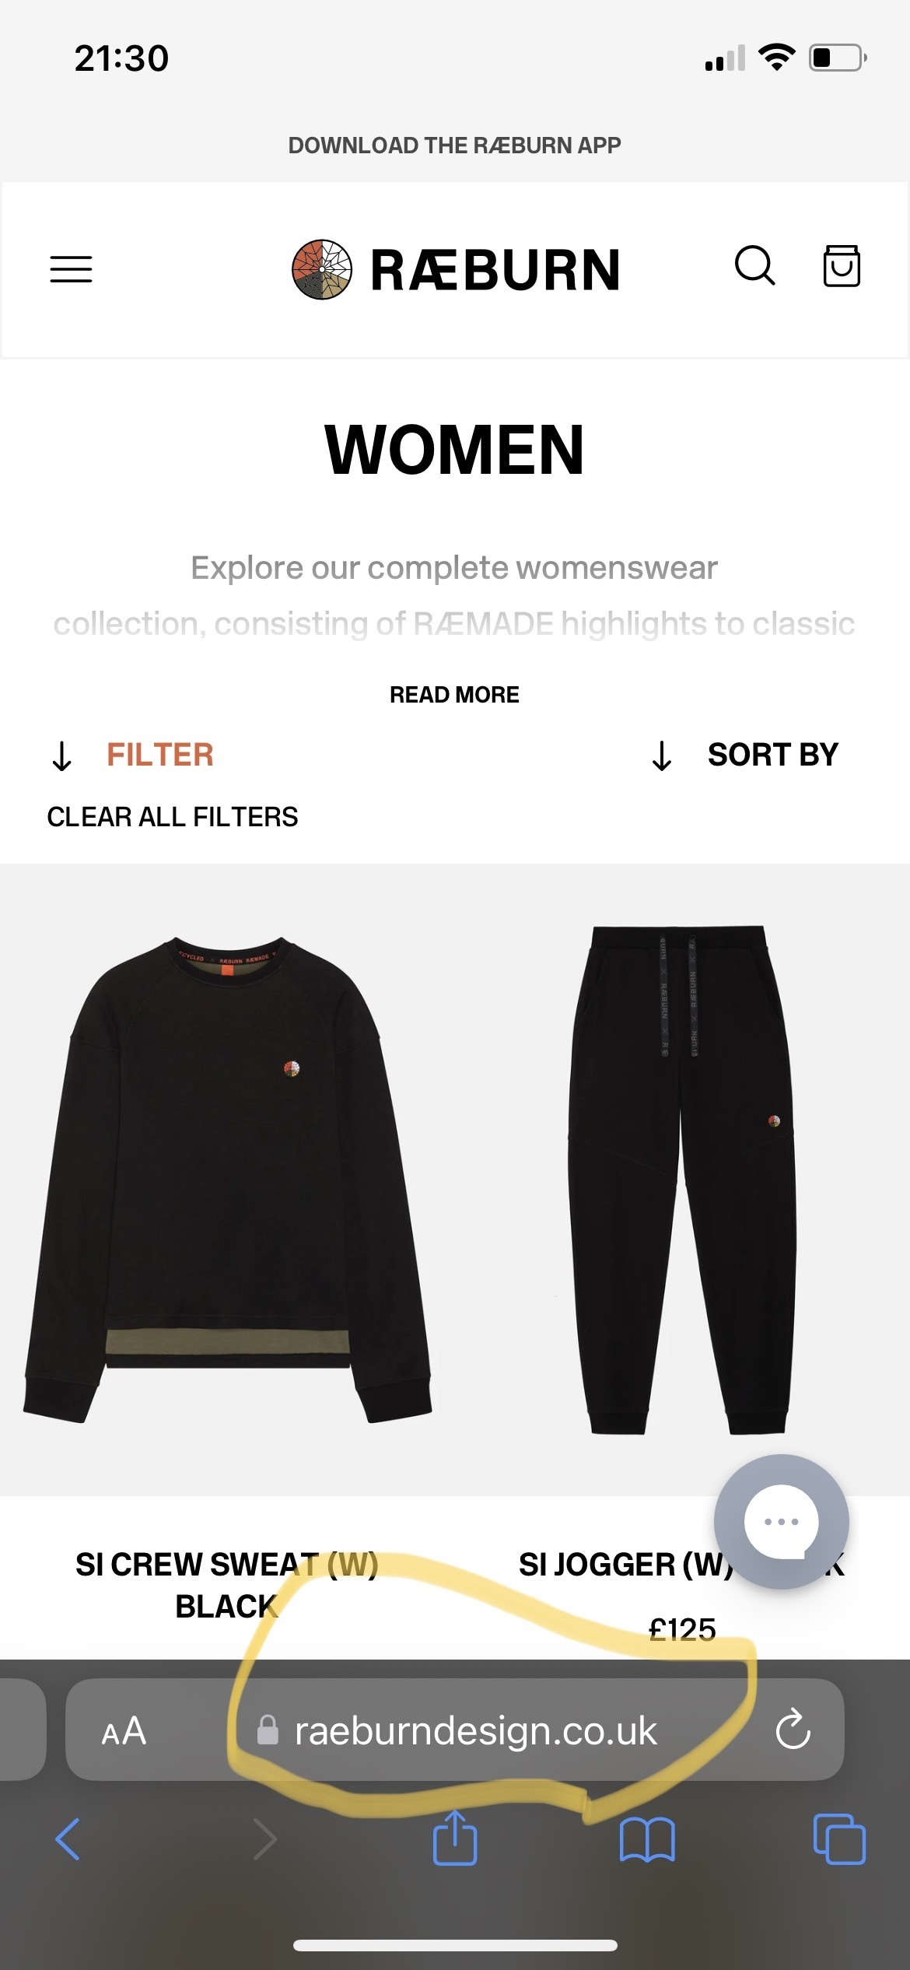This screenshot has width=910, height=1970.
Task: Open the hamburger navigation menu
Action: (x=71, y=269)
